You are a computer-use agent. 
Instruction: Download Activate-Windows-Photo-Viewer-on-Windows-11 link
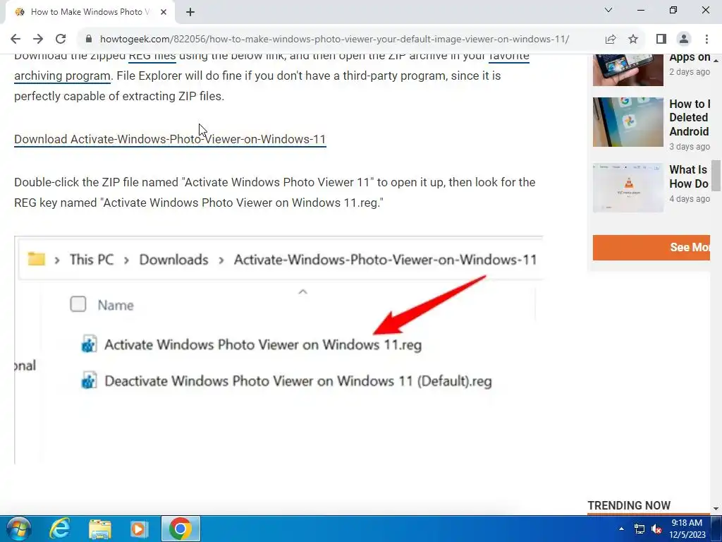click(170, 139)
